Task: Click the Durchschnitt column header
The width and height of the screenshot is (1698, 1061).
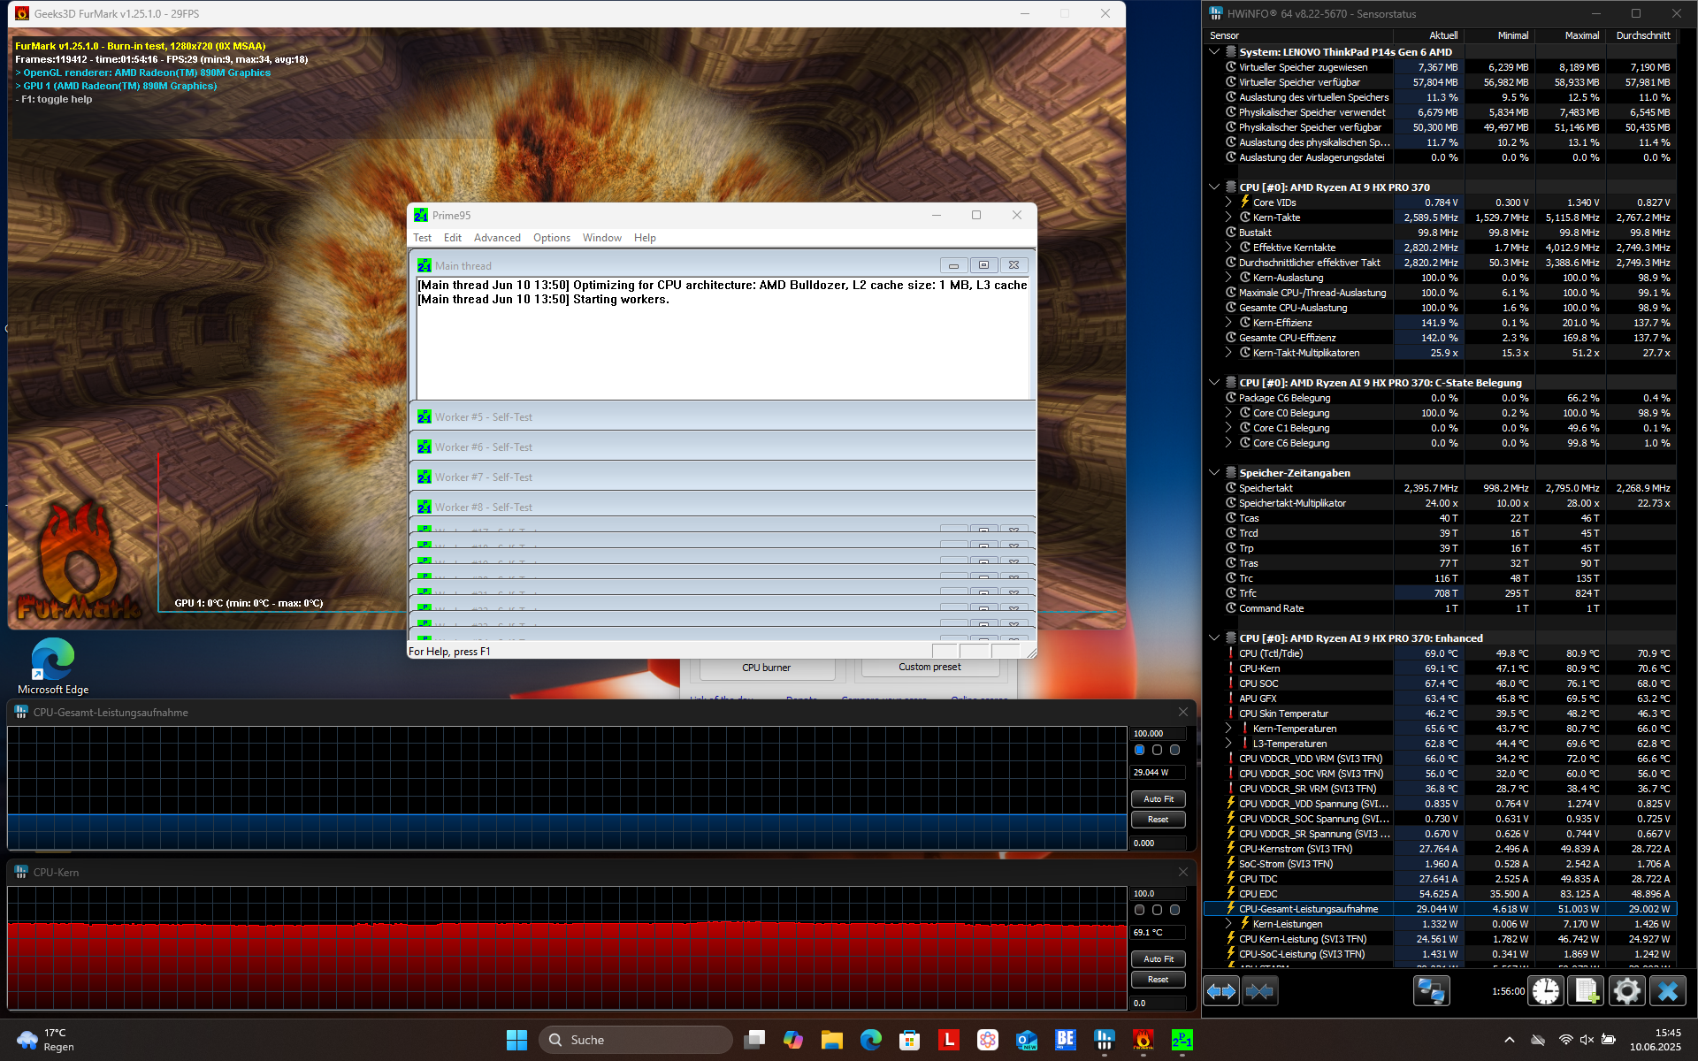Action: tap(1642, 35)
